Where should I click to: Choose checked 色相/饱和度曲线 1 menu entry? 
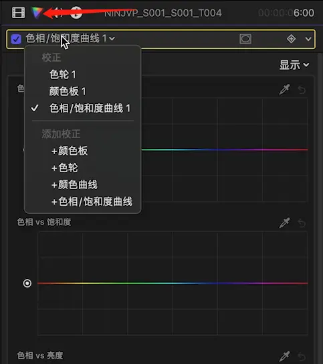click(x=83, y=108)
